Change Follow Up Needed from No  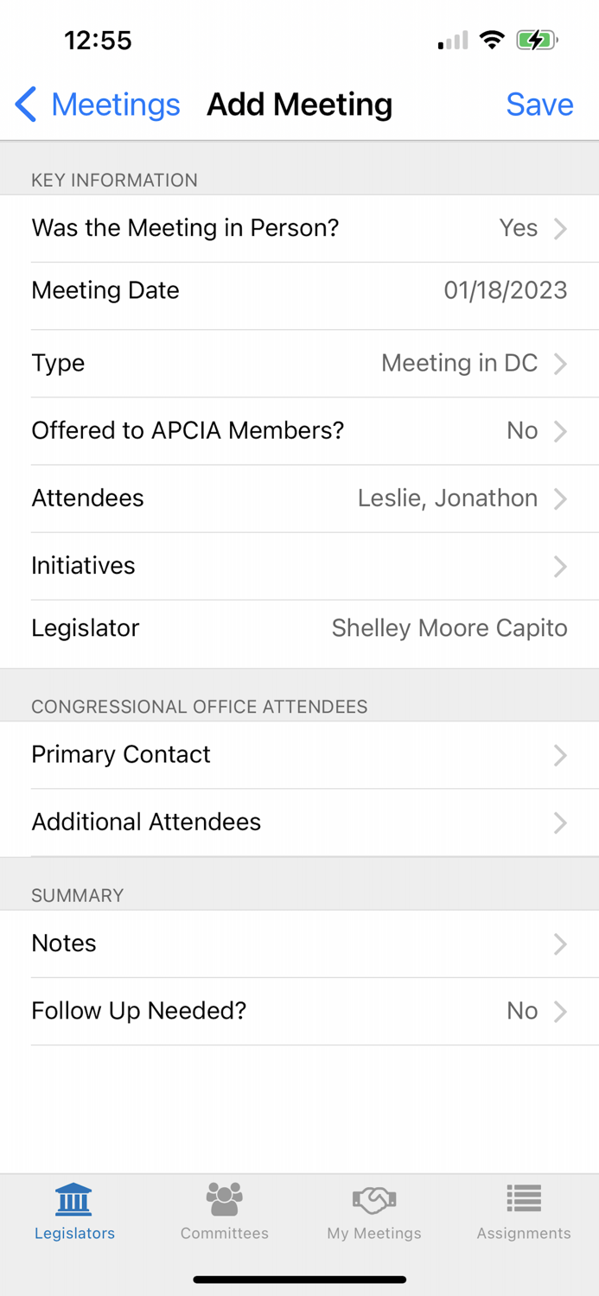click(299, 1011)
